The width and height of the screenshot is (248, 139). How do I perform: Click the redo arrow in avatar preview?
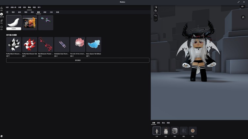click(156, 19)
